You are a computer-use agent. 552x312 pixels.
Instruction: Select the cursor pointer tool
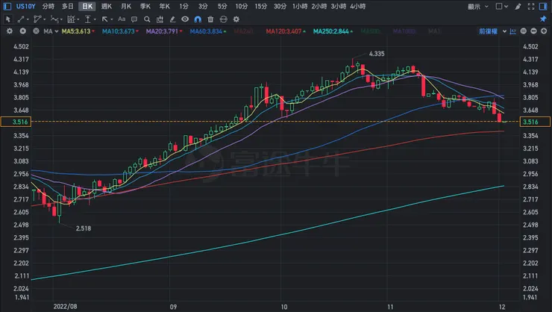(8, 19)
